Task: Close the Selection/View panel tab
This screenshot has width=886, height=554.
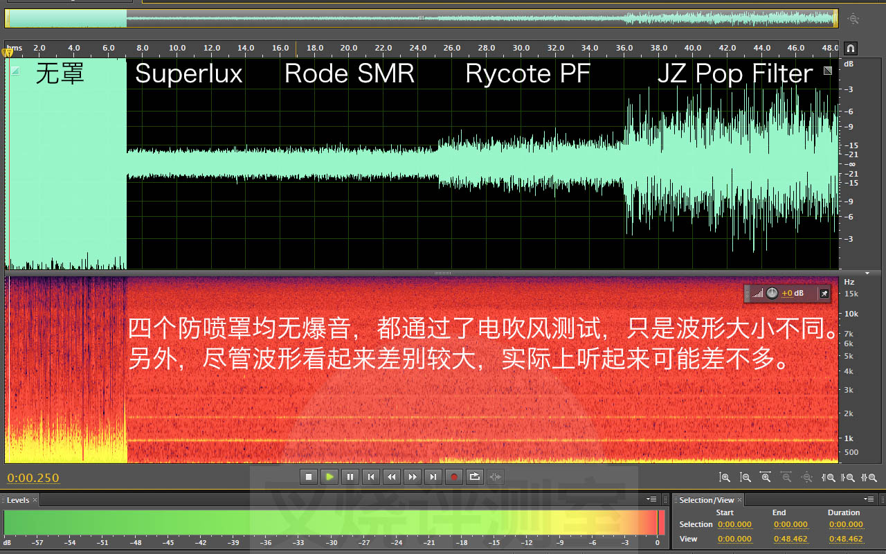Action: tap(739, 500)
